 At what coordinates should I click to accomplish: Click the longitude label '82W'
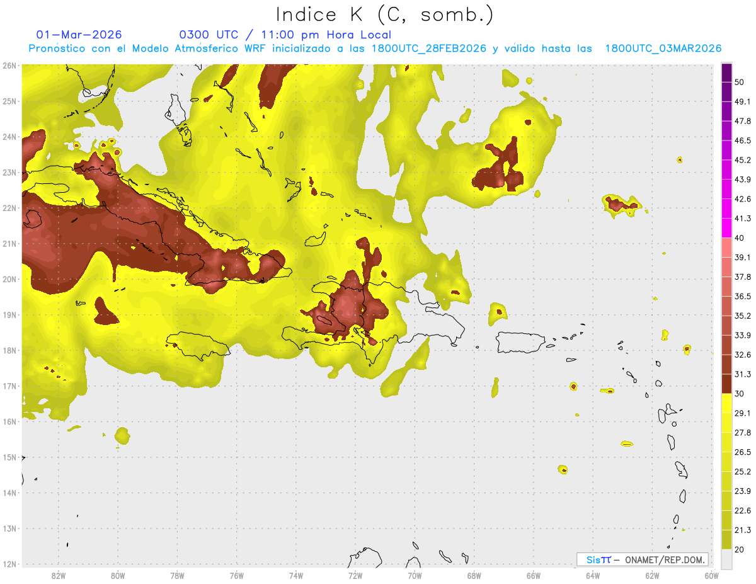(58, 576)
